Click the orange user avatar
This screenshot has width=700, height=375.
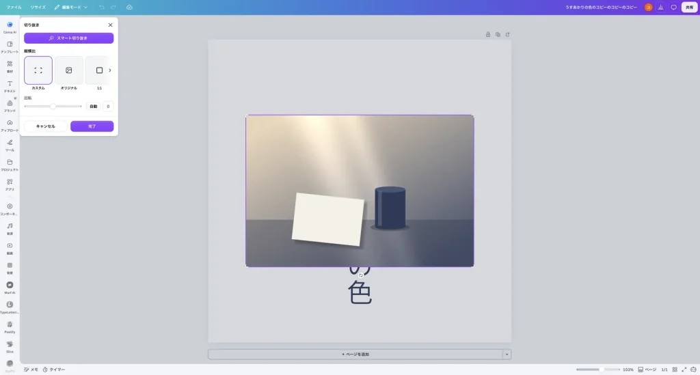pos(648,7)
